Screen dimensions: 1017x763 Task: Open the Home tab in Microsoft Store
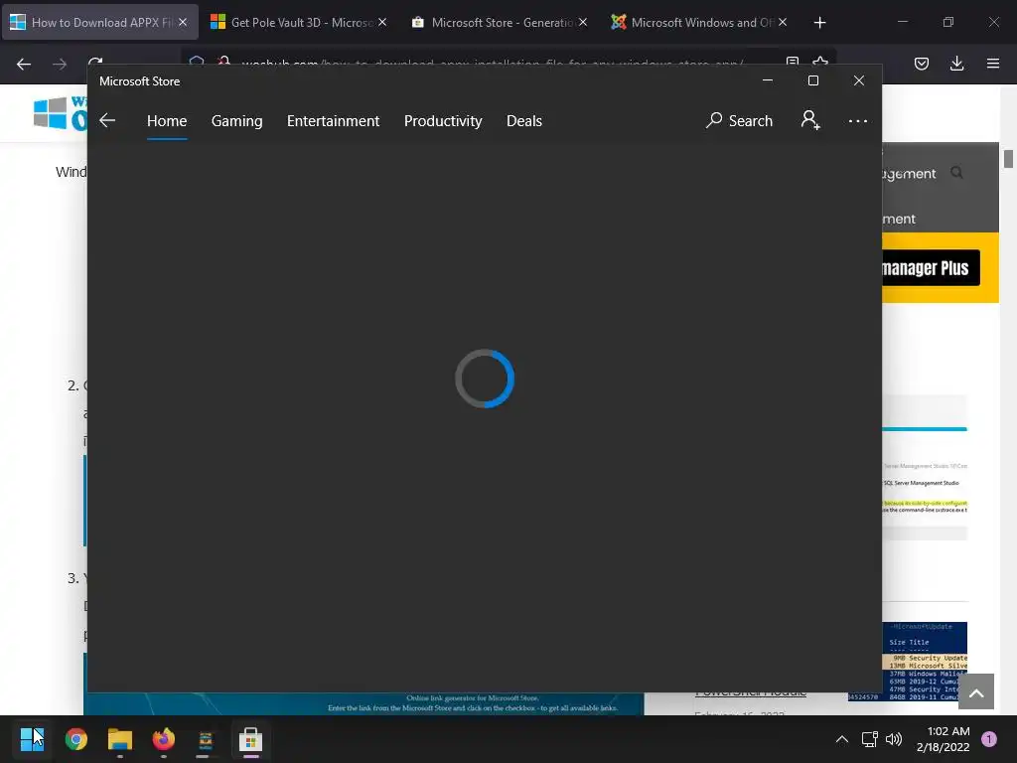[x=167, y=120]
